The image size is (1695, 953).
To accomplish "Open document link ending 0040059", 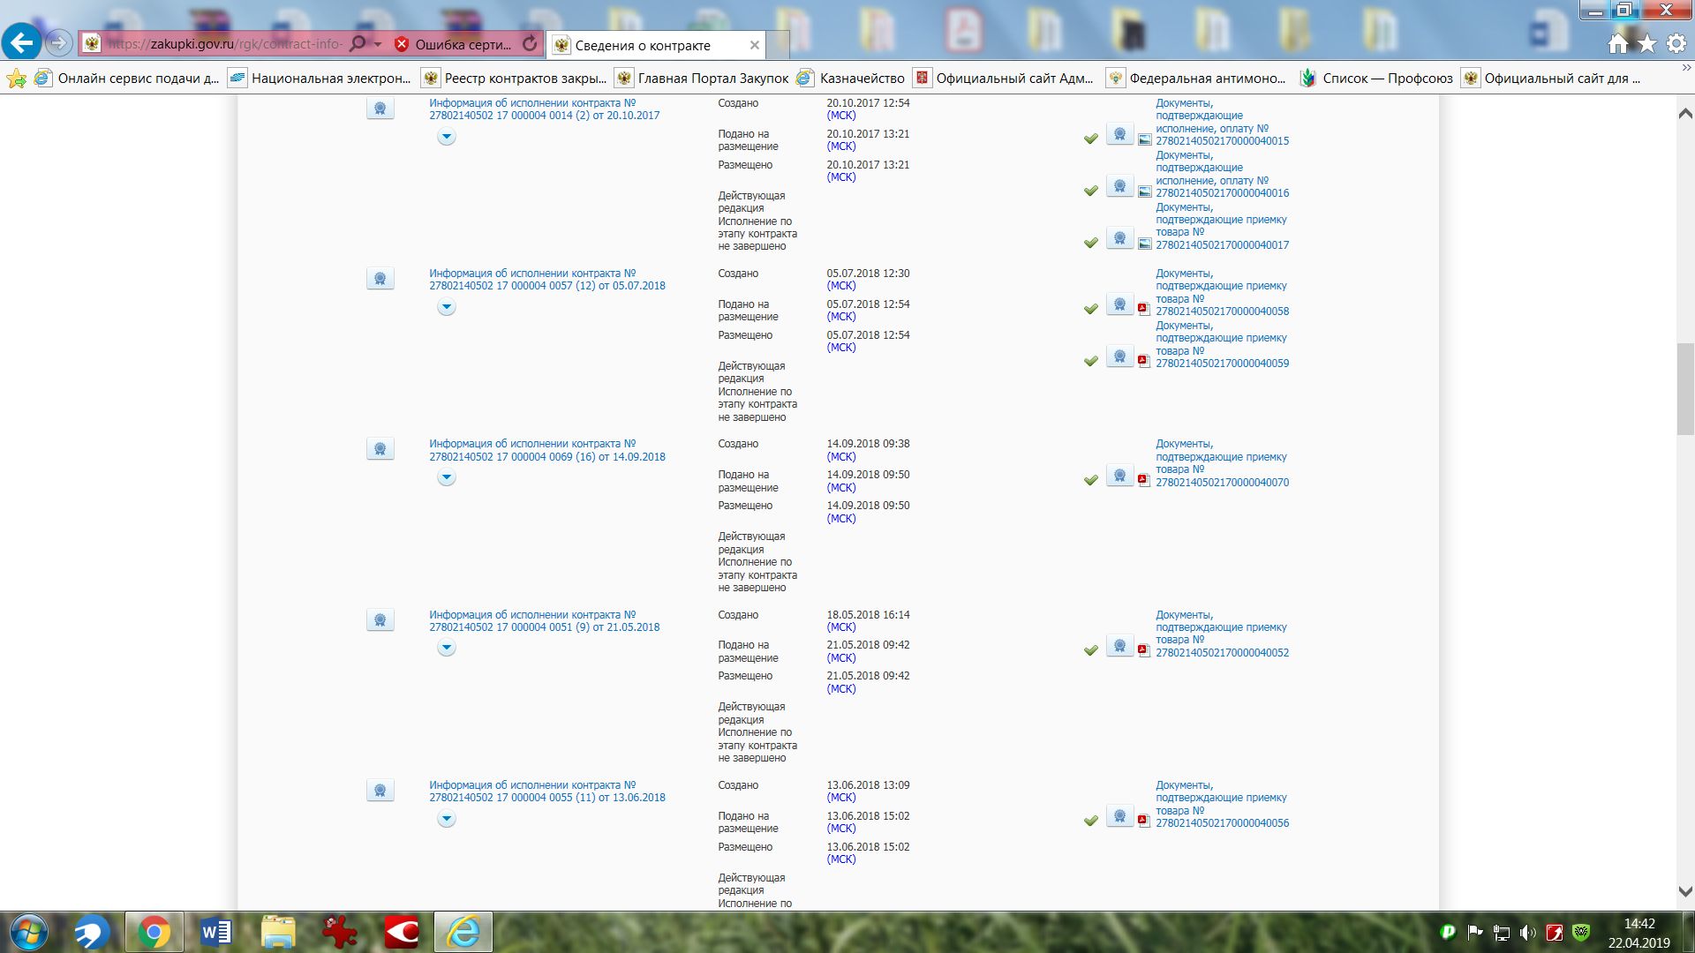I will point(1222,364).
